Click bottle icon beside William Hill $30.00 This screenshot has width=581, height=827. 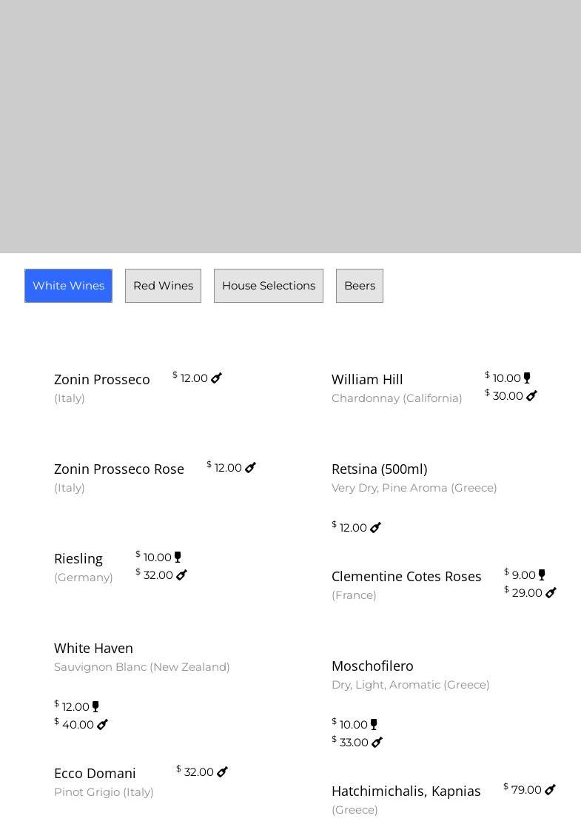pyautogui.click(x=532, y=396)
